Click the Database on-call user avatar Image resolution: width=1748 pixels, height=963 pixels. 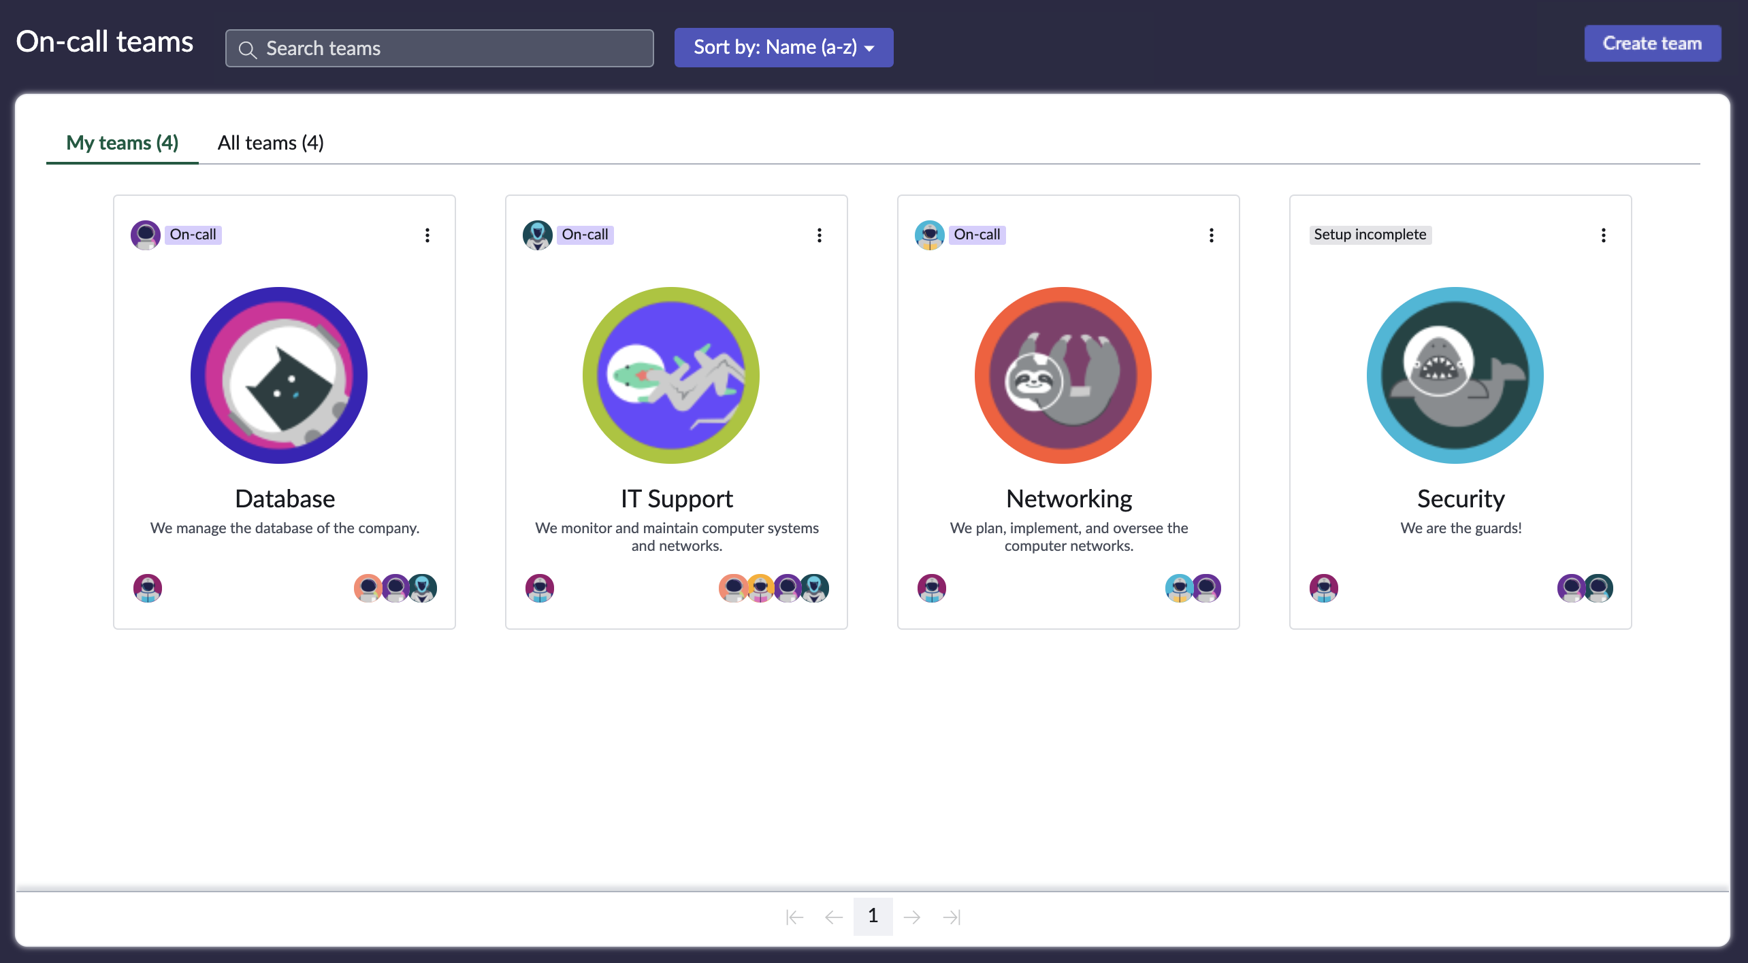click(145, 235)
